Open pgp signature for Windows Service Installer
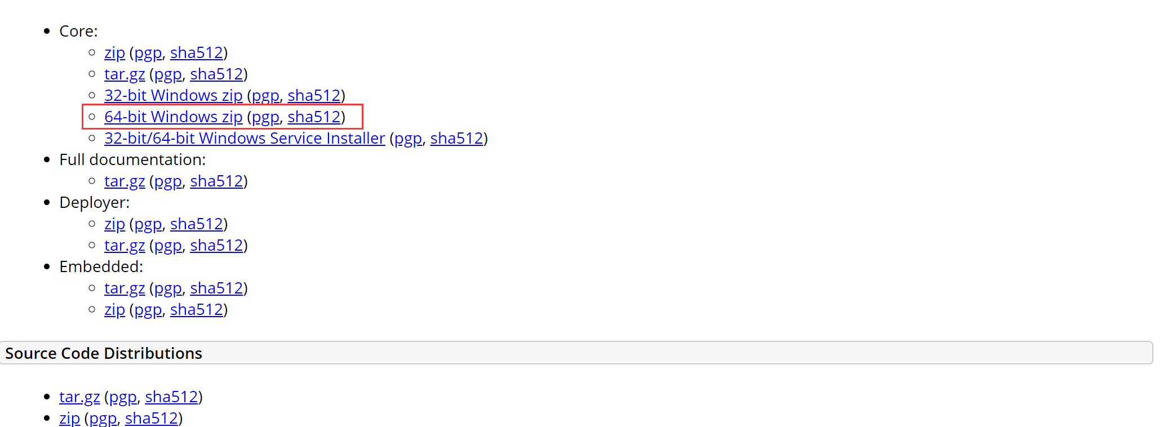The width and height of the screenshot is (1163, 427). pos(408,139)
